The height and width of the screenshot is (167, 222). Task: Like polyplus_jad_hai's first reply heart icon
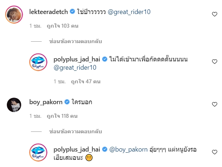point(214,61)
